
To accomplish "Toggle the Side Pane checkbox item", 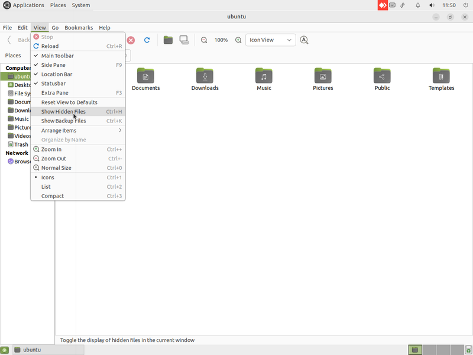I will 78,65.
